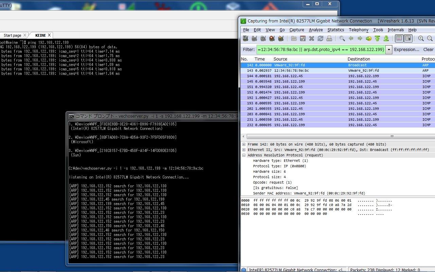This screenshot has height=272, width=435.
Task: Open the filter Expression builder
Action: click(407, 50)
